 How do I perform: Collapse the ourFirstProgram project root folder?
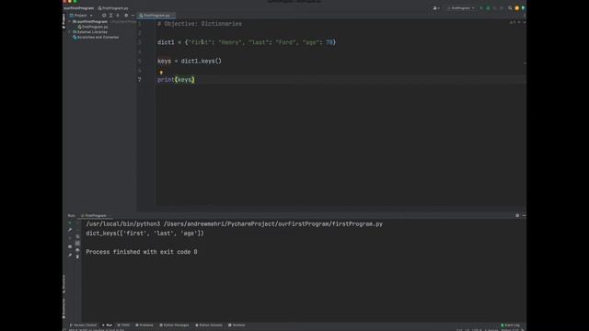point(70,22)
